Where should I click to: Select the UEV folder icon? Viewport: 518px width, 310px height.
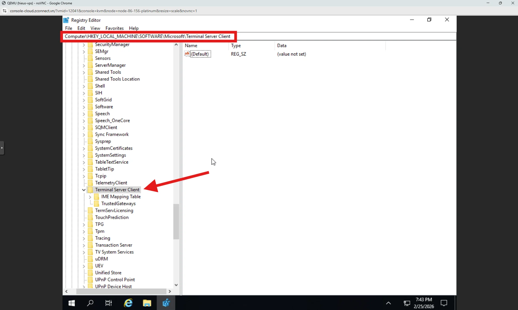coord(90,266)
